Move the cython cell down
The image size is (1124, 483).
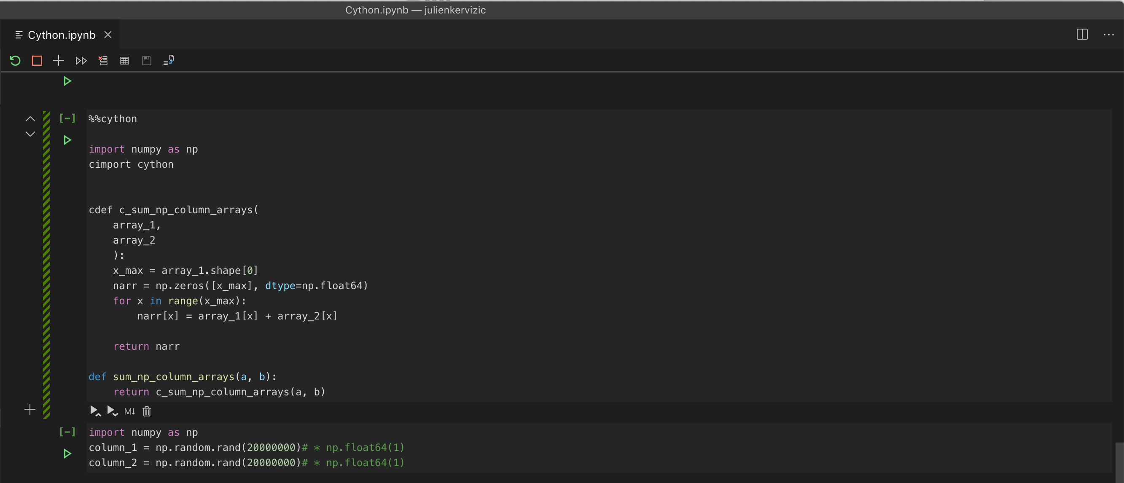30,134
